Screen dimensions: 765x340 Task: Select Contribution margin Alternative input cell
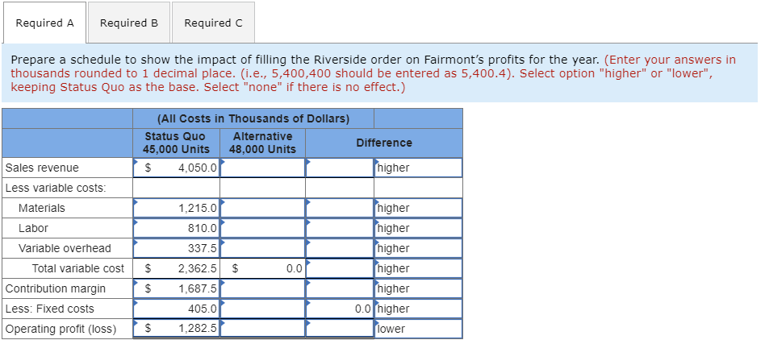point(262,288)
